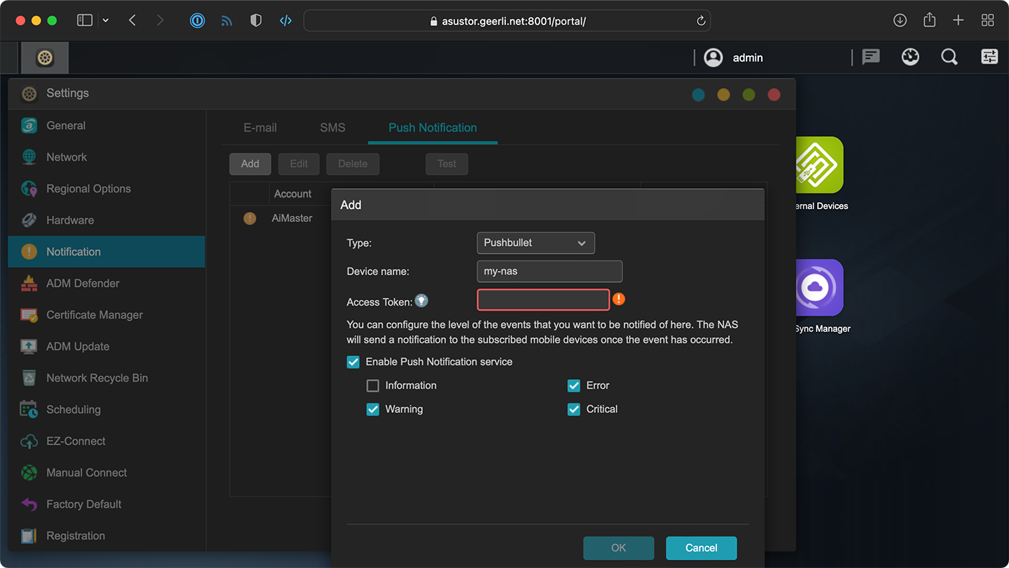Click the Test button above the table
1009x568 pixels.
(x=447, y=164)
